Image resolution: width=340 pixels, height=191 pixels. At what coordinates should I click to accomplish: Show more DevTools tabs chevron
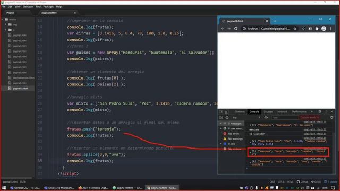coord(312,112)
